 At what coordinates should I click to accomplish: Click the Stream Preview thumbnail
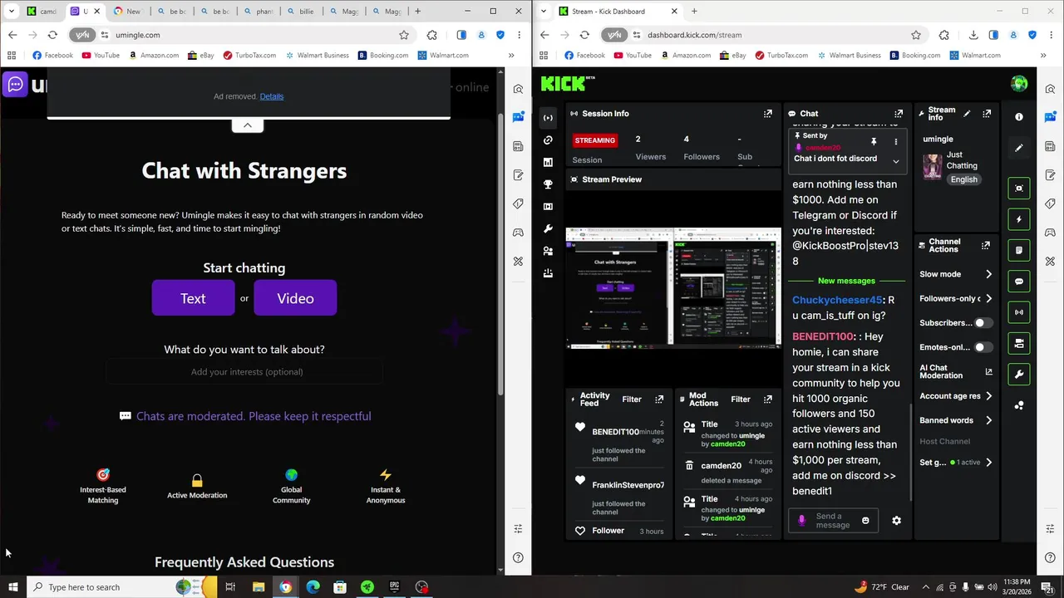(x=673, y=288)
